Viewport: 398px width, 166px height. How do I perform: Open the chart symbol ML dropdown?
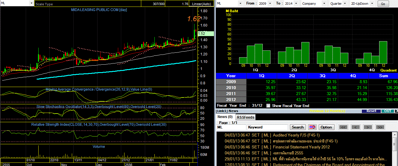tap(31, 3)
